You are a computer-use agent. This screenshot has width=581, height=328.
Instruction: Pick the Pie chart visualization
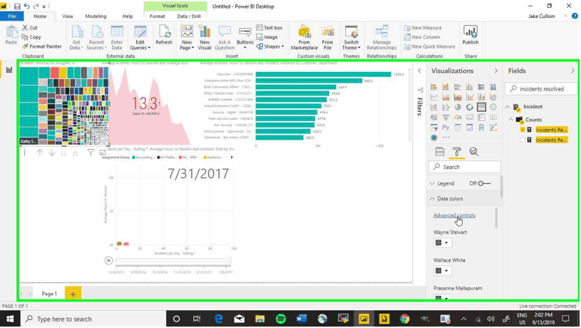point(458,107)
